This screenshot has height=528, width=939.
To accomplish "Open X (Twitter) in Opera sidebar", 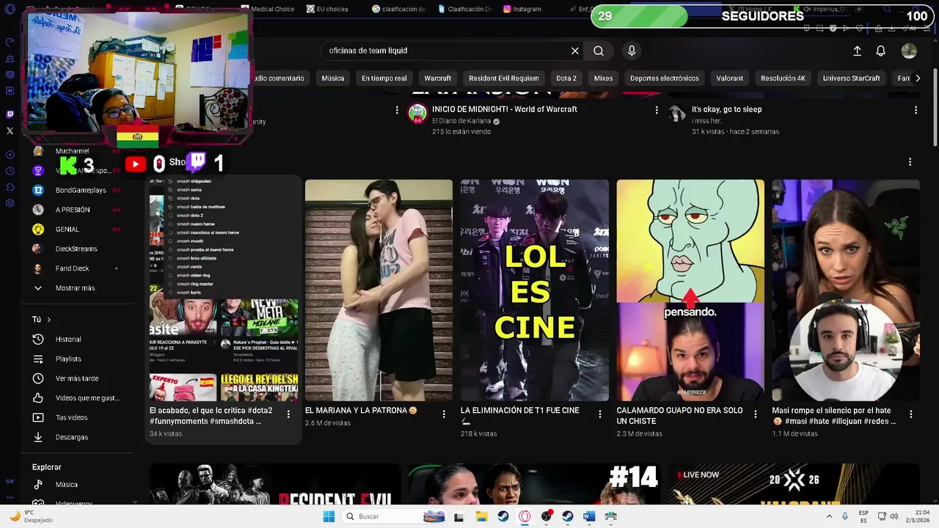I will [10, 131].
